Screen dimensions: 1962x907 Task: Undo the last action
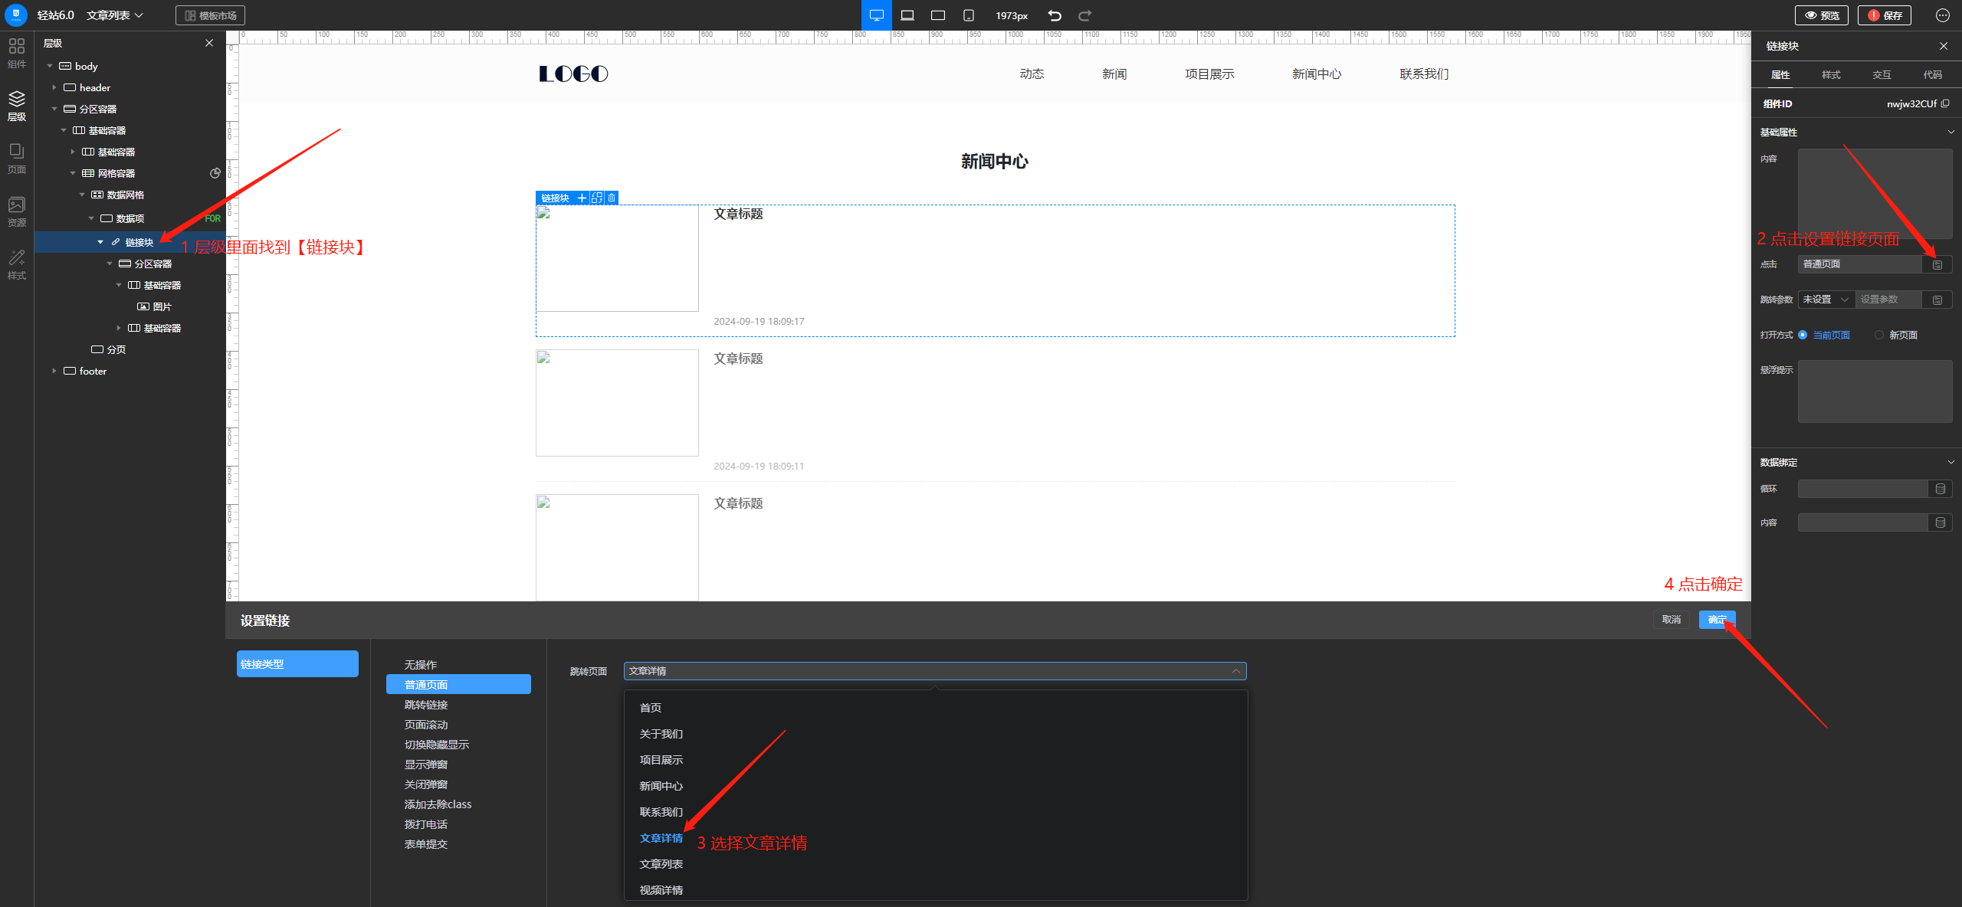point(1055,15)
